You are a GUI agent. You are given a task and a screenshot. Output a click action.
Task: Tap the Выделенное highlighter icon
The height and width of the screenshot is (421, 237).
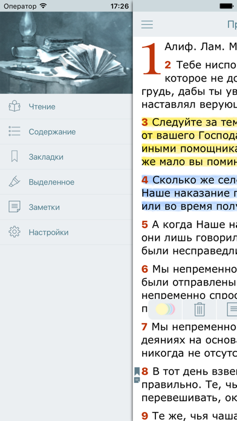coord(15,182)
